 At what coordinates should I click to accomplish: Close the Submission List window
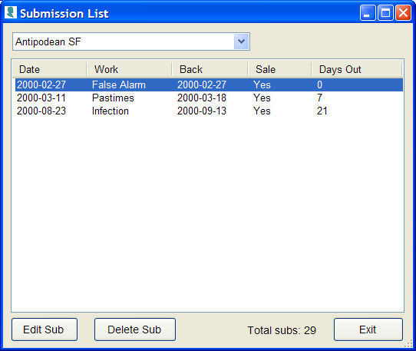403,13
